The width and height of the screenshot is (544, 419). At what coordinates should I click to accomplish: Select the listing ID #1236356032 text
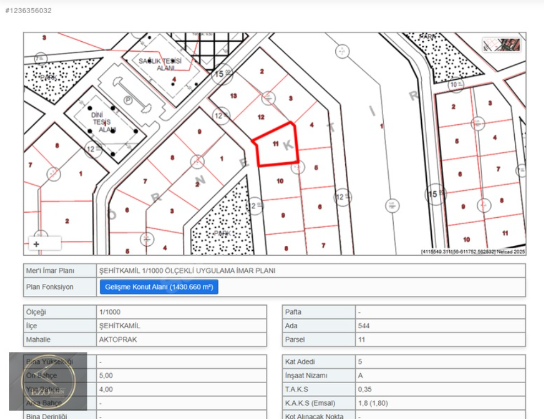(x=29, y=11)
